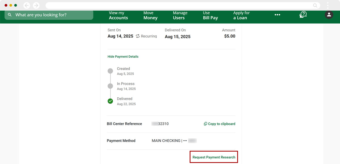This screenshot has height=164, width=340.
Task: Open the user profile icon
Action: (329, 15)
